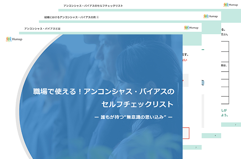Click the red outlined box on slide two
Screen dimensions: 241x159
[x=186, y=133]
